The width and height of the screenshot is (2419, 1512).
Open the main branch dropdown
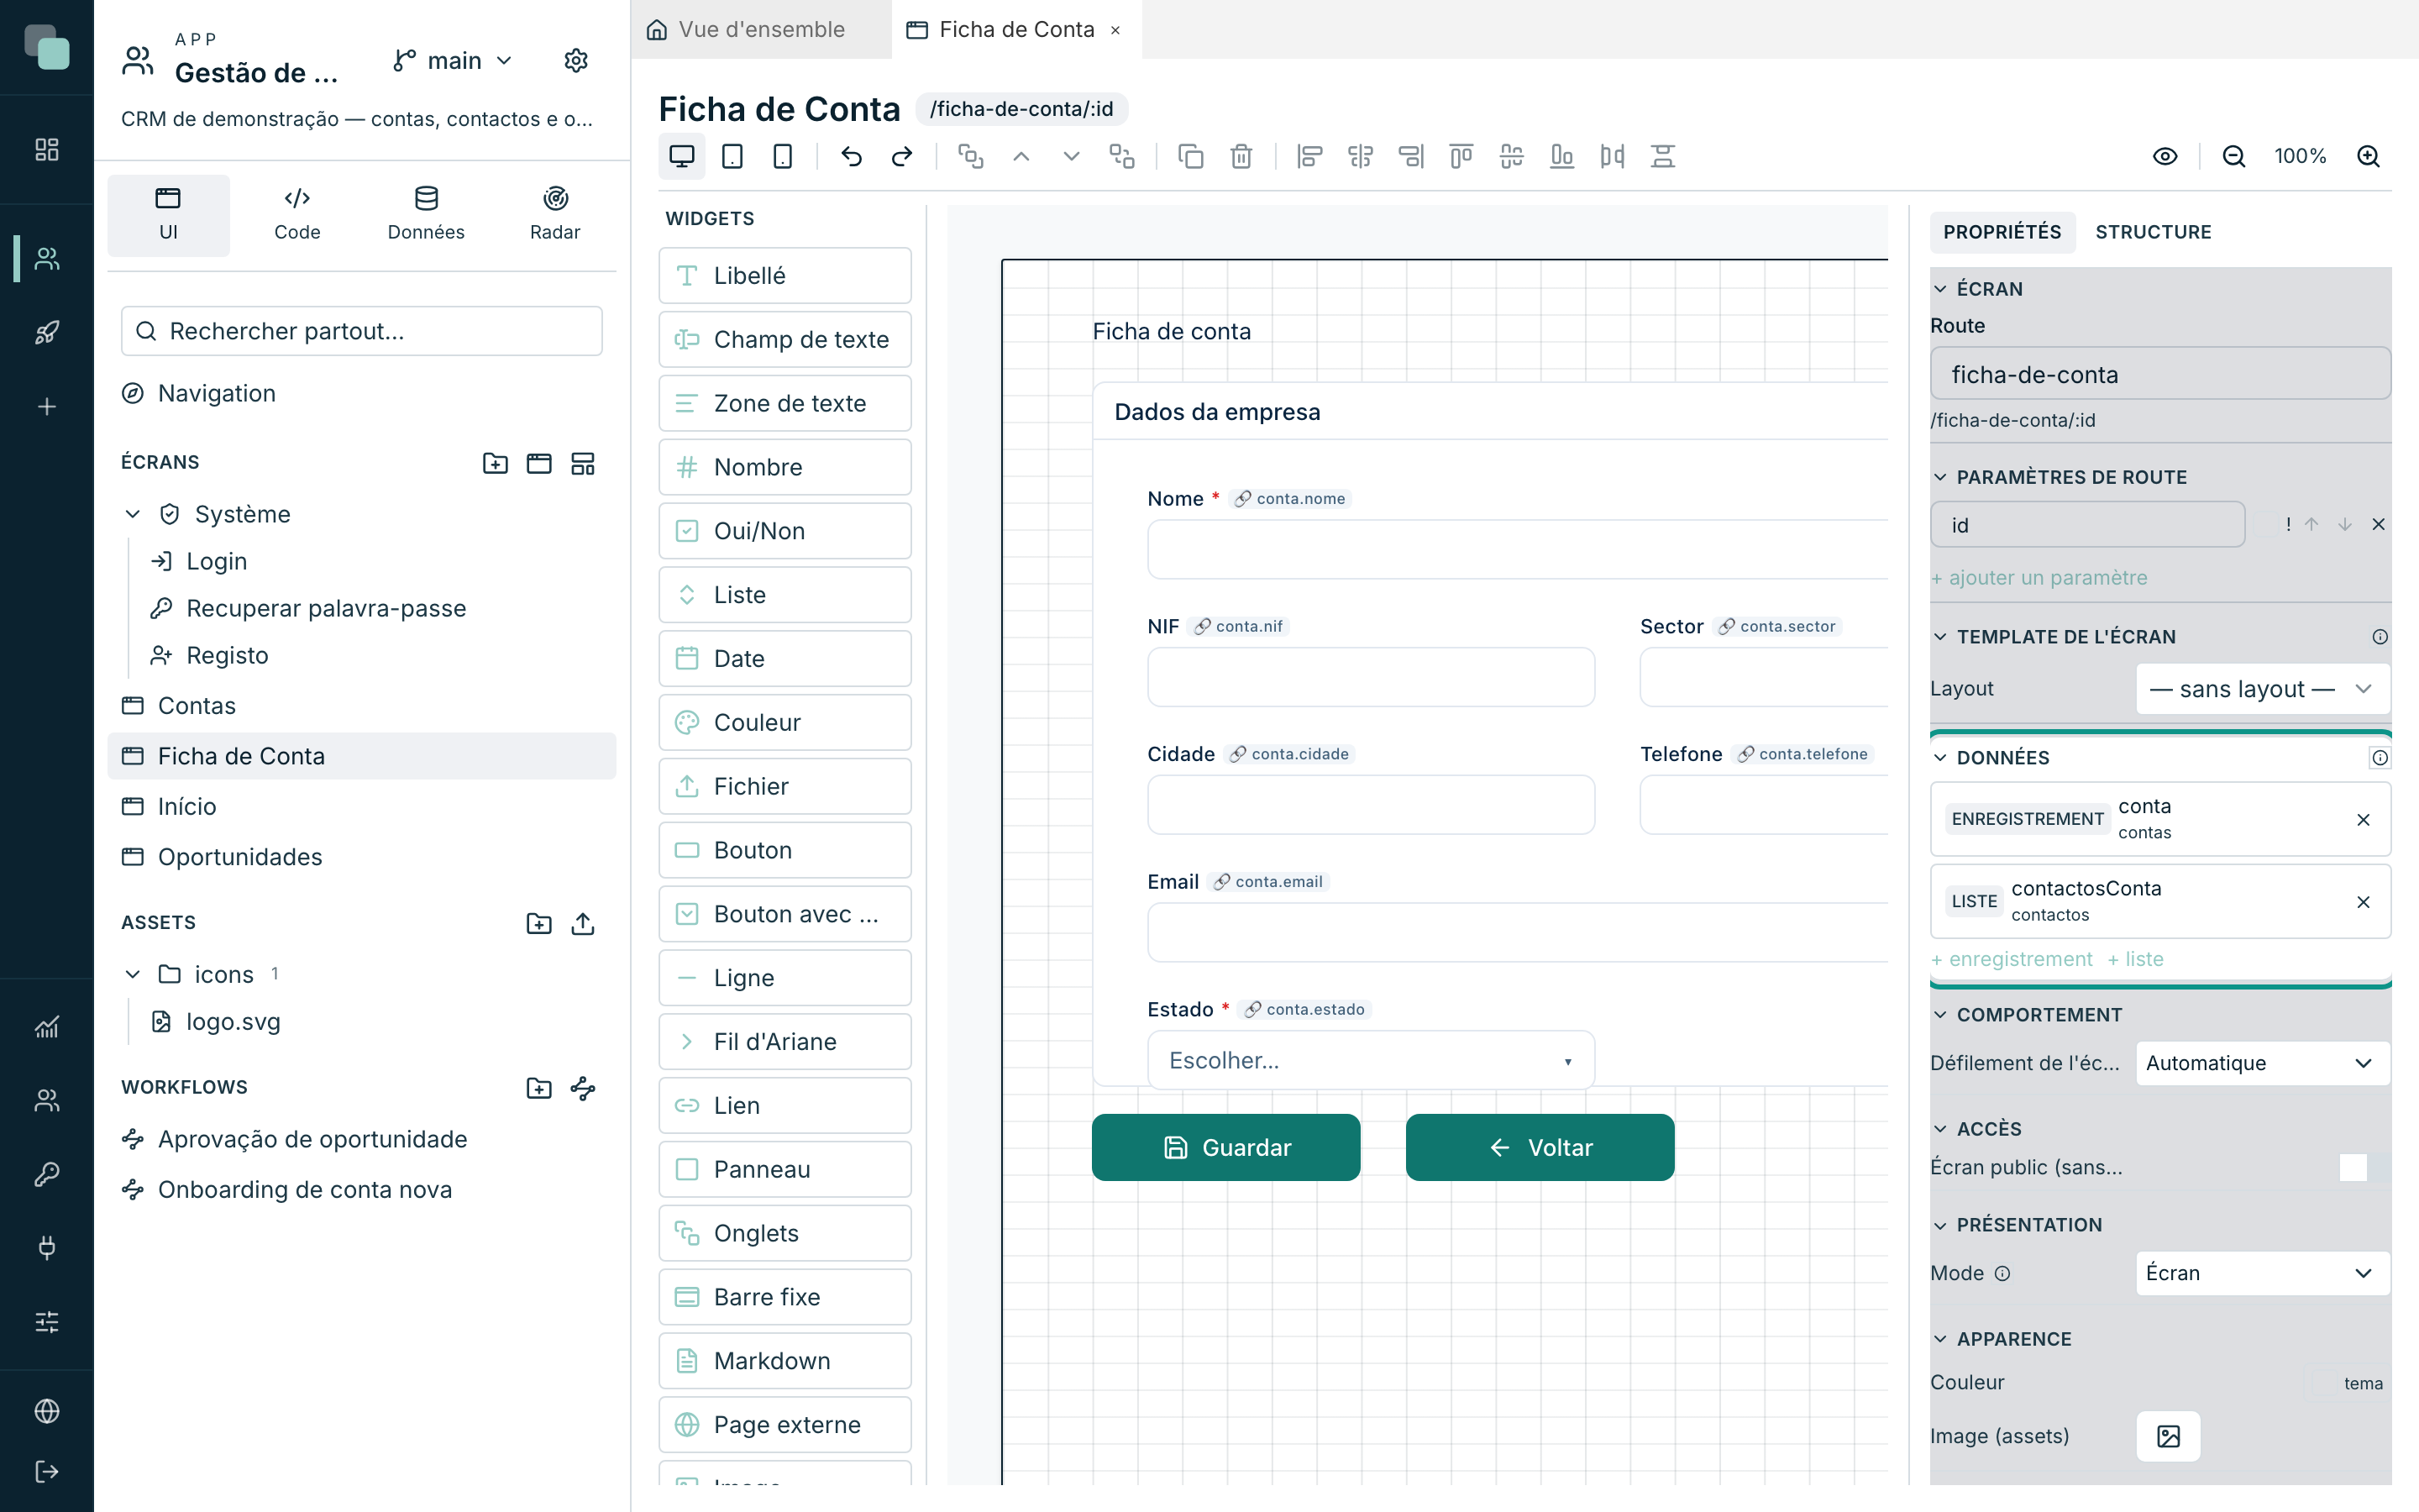pos(454,60)
